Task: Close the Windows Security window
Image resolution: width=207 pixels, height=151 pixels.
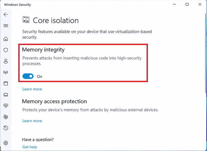Action: click(x=200, y=5)
